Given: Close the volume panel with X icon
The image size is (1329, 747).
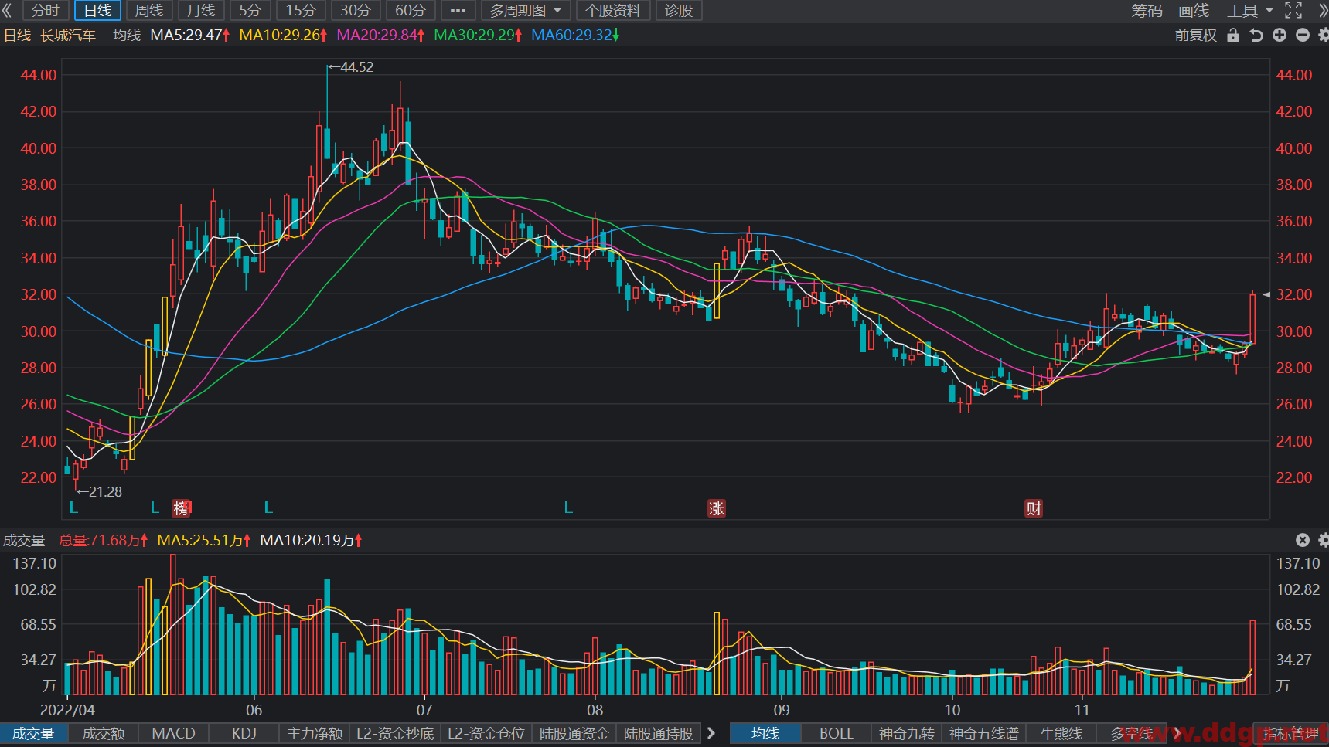Looking at the screenshot, I should pos(1303,540).
